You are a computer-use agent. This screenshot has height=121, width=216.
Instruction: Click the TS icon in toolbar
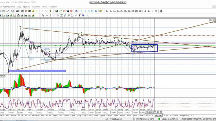(x=4, y=11)
